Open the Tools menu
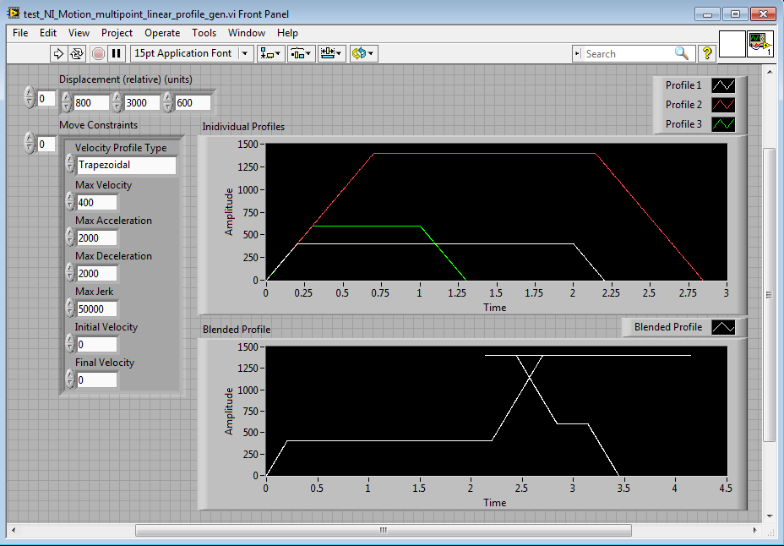The width and height of the screenshot is (784, 546). 204,33
